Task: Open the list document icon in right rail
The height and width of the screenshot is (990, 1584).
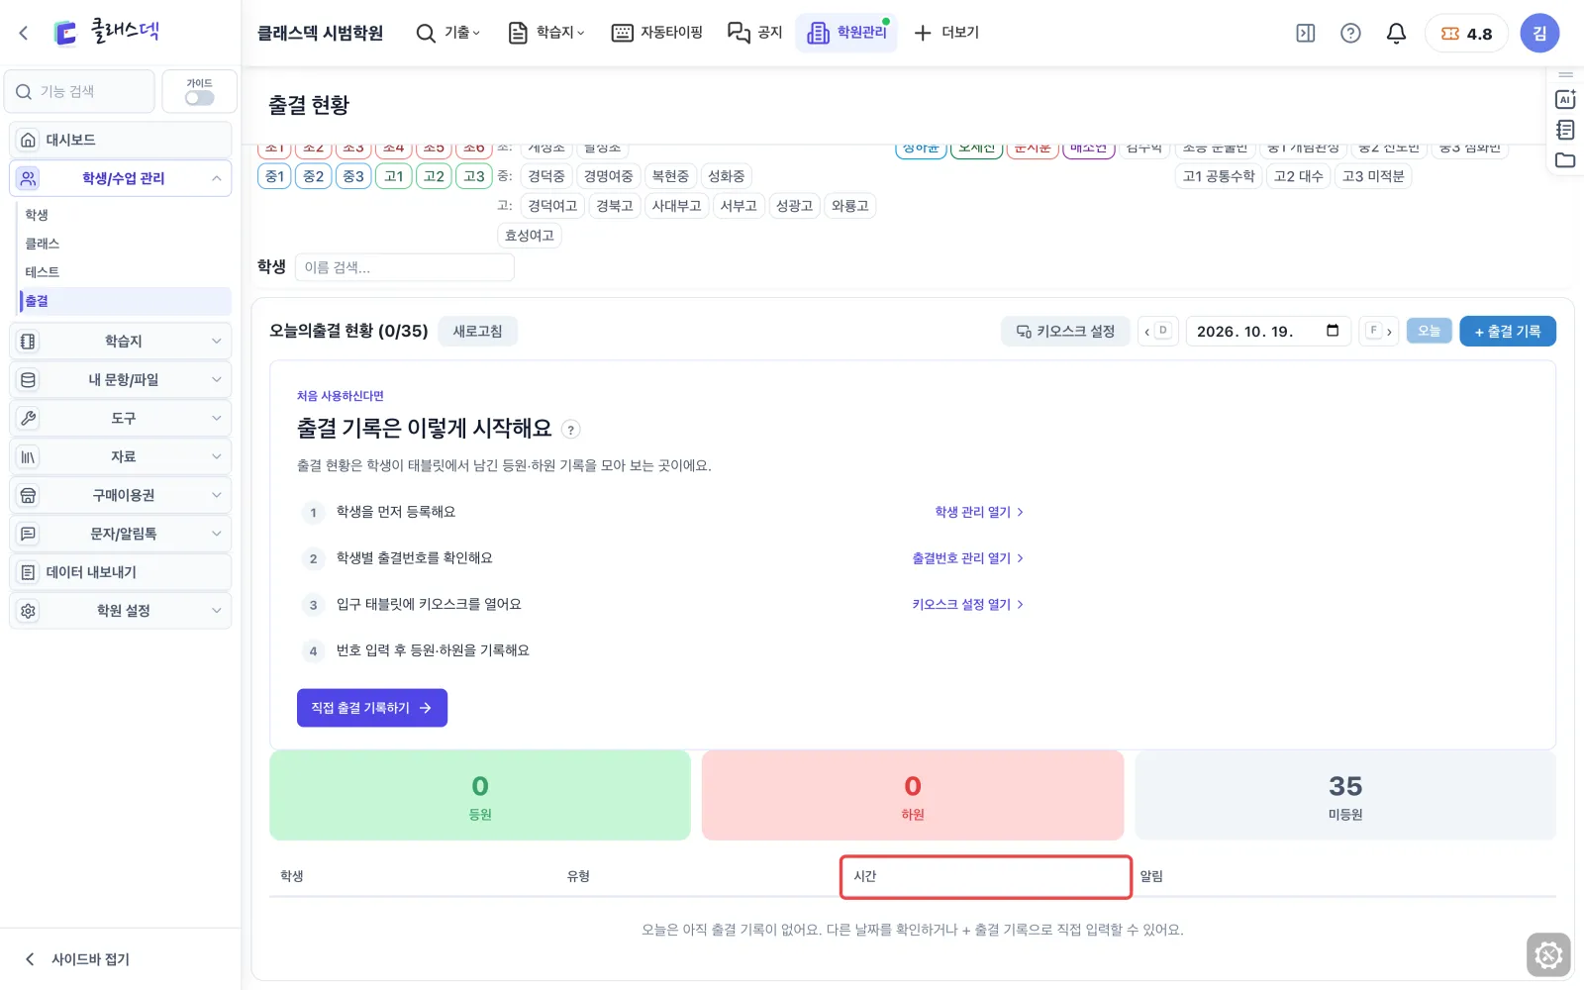Action: (x=1565, y=130)
